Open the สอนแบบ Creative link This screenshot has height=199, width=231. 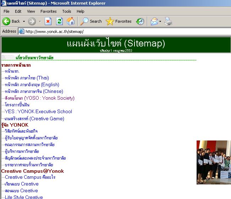[x=21, y=190]
